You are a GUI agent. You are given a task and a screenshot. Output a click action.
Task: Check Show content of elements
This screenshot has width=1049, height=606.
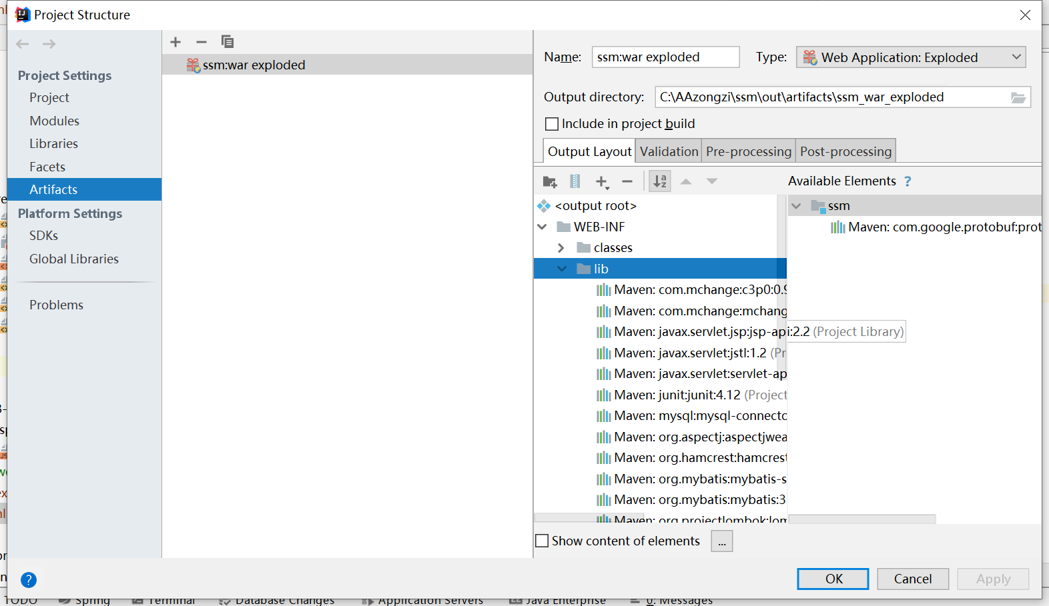coord(543,541)
